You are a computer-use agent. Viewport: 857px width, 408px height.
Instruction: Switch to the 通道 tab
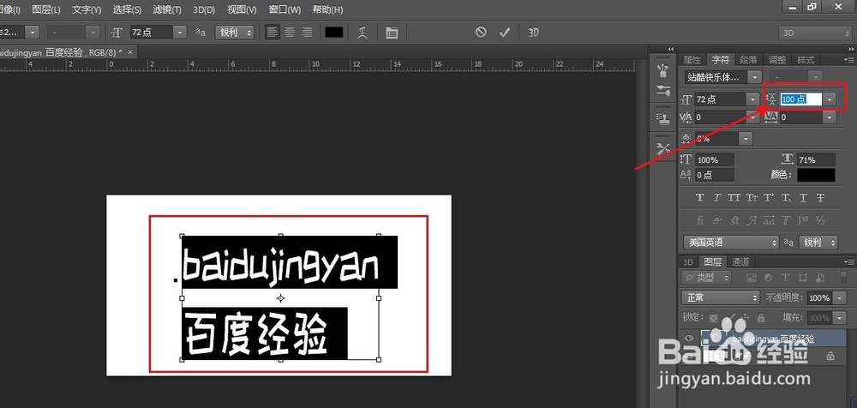coord(740,261)
